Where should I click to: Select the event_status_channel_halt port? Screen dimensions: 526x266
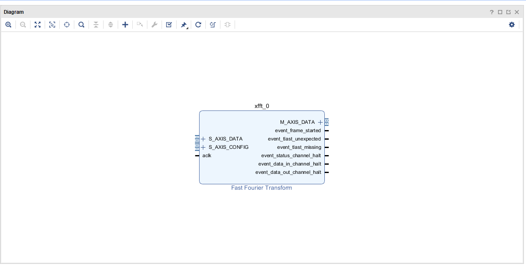(x=291, y=156)
